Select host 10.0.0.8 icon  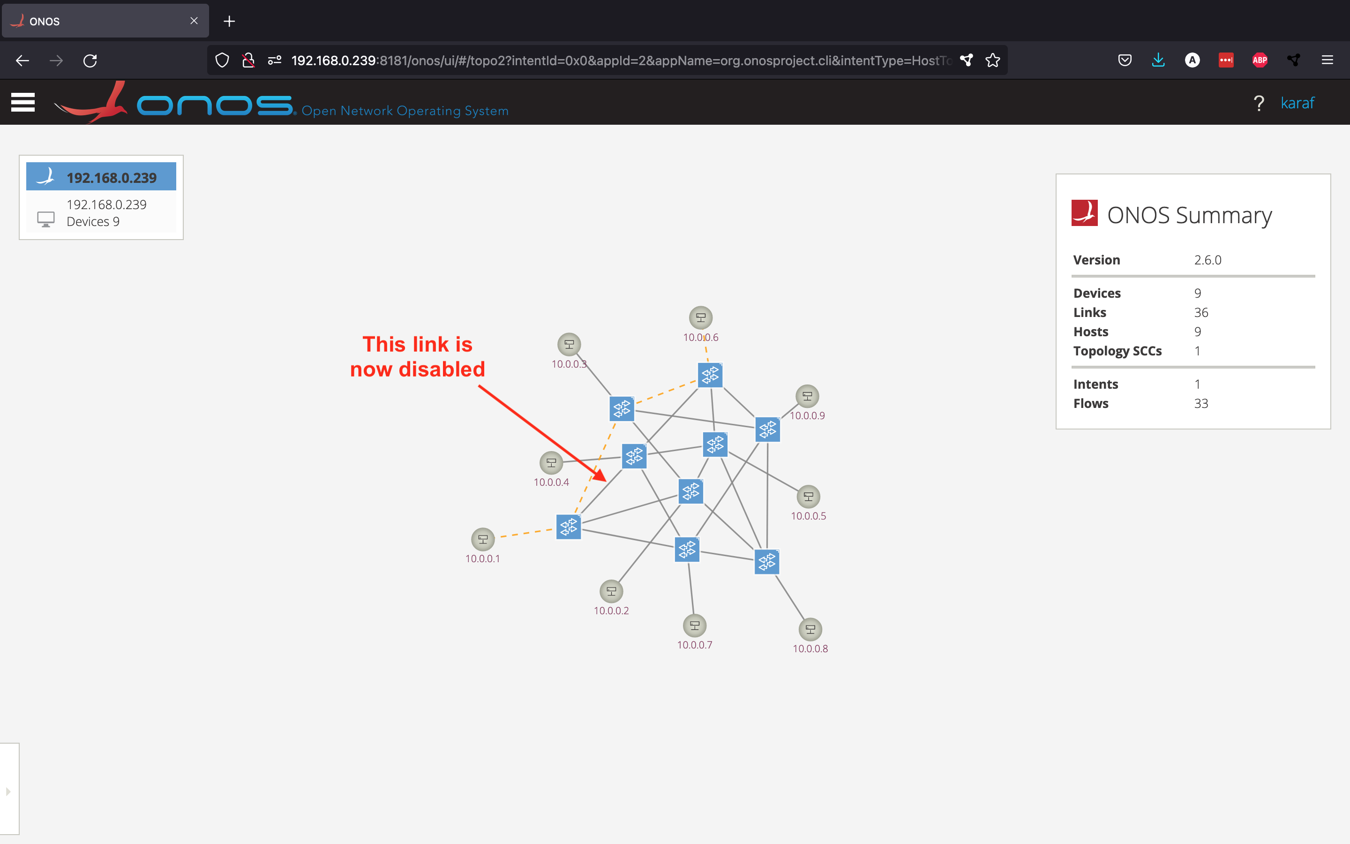click(810, 630)
